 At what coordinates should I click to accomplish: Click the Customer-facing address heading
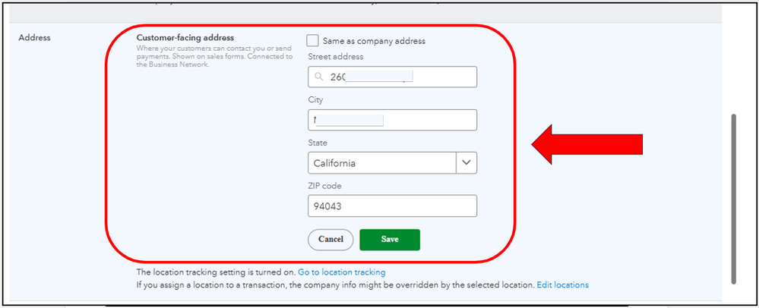185,38
